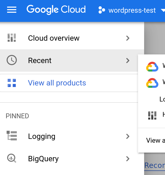Expand the Cloud overview submenu chevron
The image size is (165, 175).
click(128, 38)
